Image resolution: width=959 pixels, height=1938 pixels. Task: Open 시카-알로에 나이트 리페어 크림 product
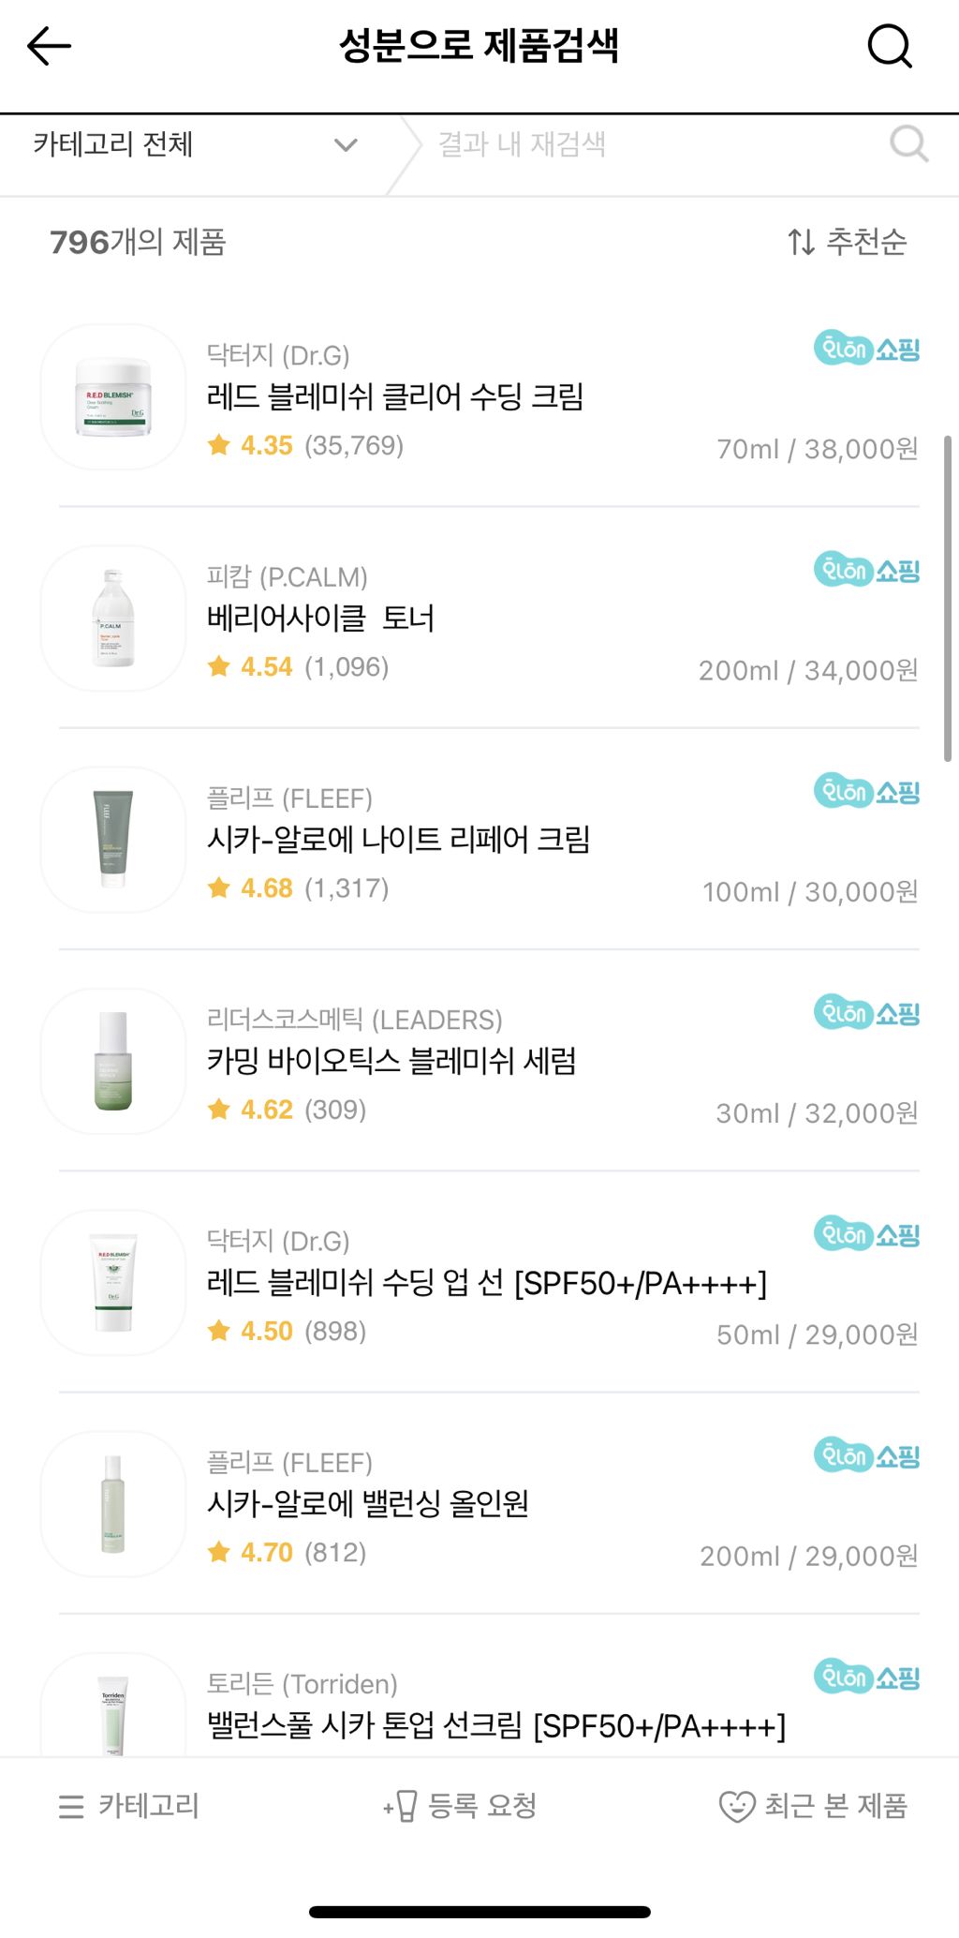[x=398, y=840]
